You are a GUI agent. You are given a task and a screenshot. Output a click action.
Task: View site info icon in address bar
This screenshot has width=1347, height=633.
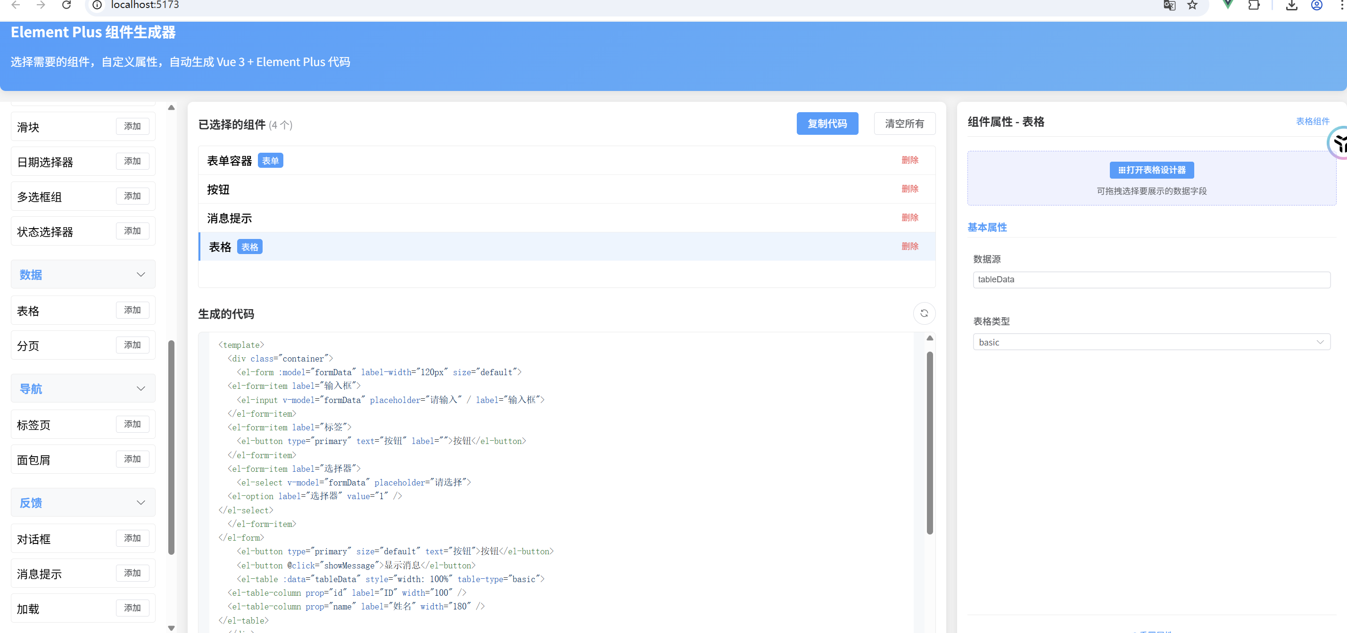97,5
